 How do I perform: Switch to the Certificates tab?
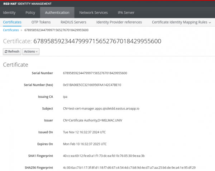(12, 22)
